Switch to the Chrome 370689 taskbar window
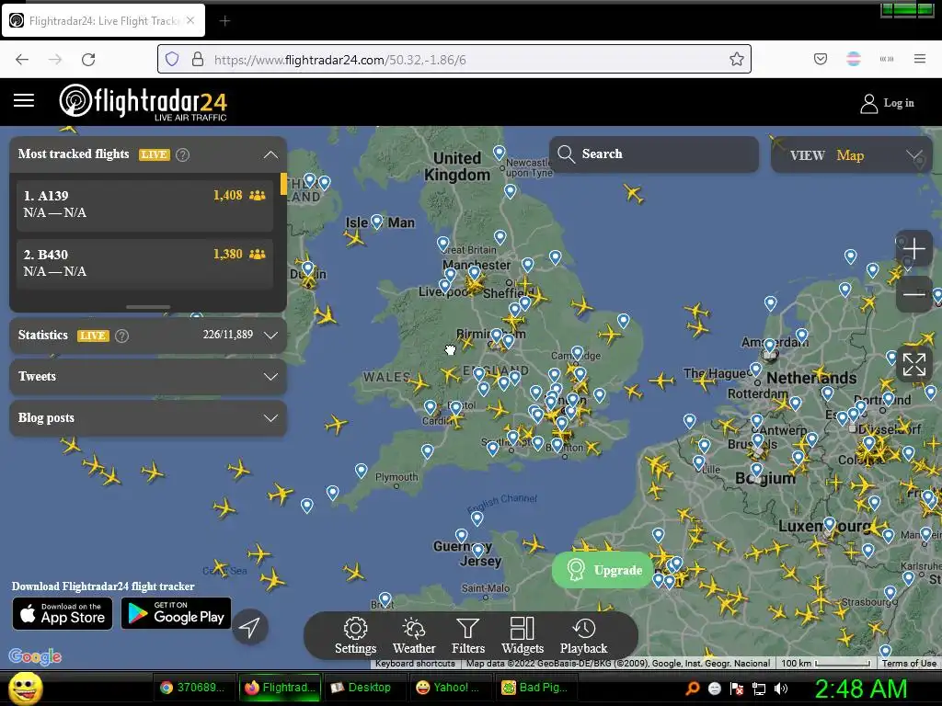The height and width of the screenshot is (706, 942). 193,688
